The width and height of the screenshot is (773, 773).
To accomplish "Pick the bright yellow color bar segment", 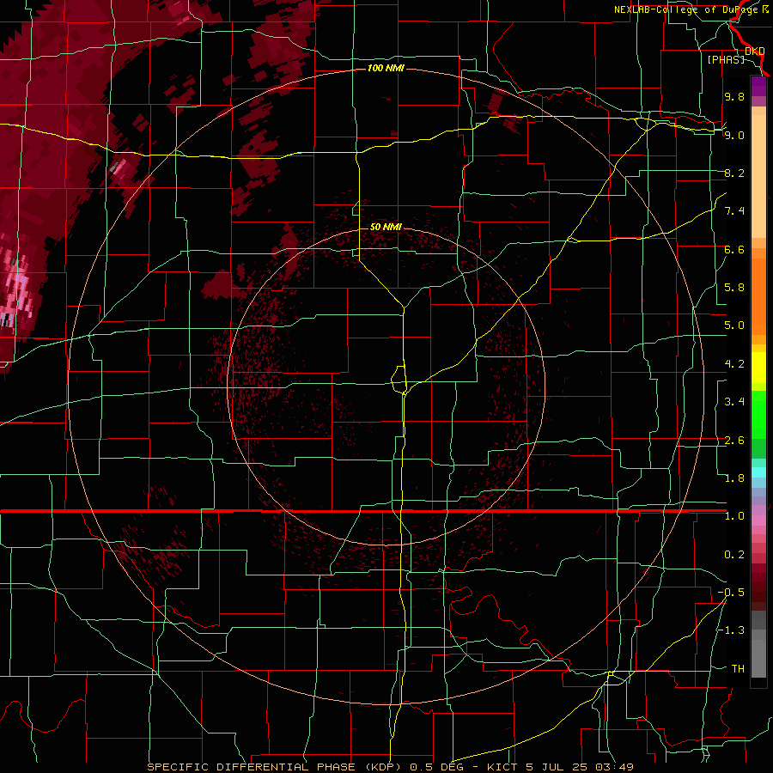I will point(758,368).
